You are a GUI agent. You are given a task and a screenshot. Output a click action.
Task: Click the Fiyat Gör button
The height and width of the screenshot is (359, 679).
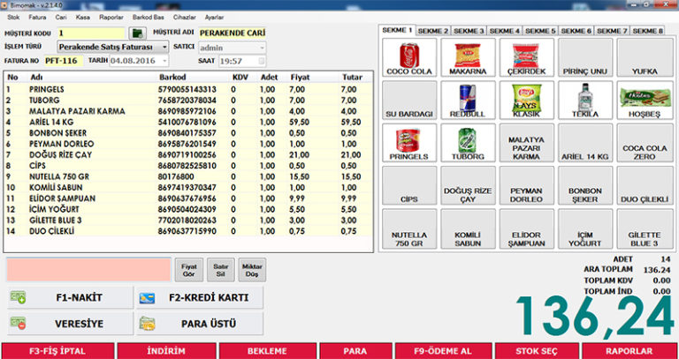click(189, 270)
